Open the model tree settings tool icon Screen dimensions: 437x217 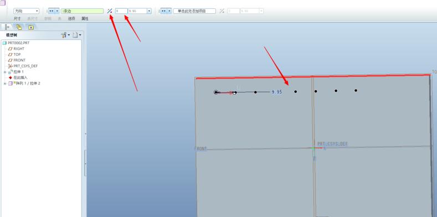coord(64,35)
